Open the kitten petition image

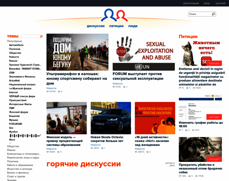(x=200, y=53)
